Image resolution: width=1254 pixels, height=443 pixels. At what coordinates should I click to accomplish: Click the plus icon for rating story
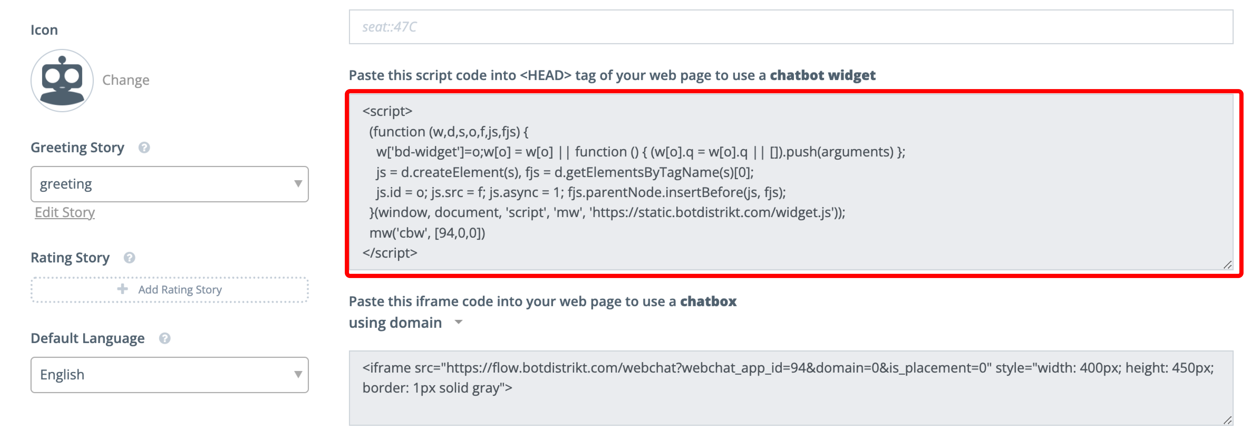[123, 289]
